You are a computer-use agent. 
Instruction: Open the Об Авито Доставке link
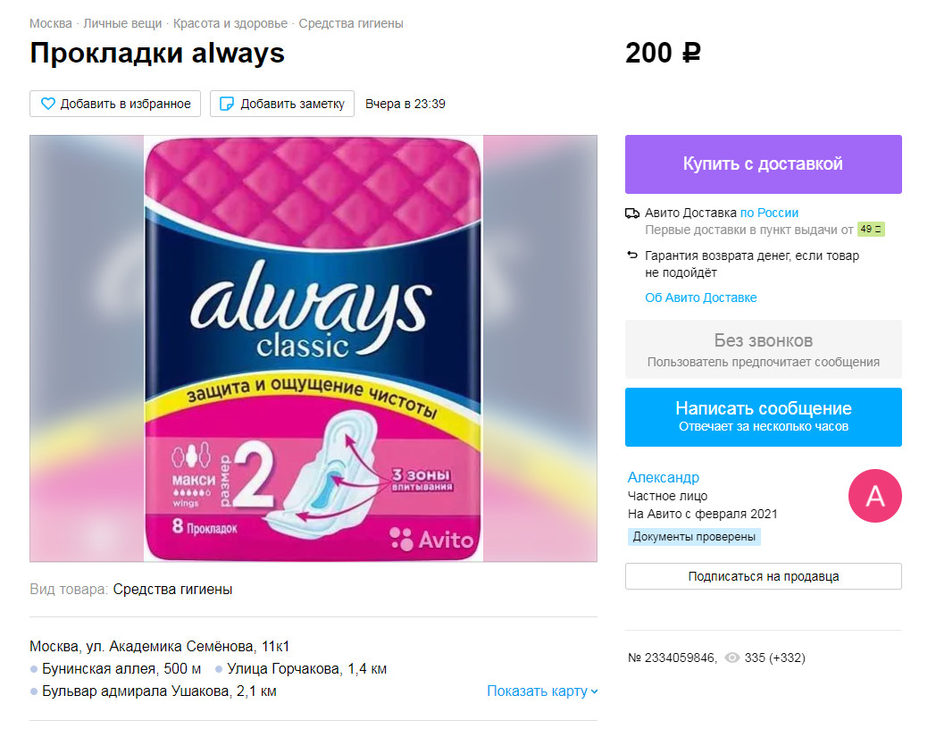coord(701,297)
